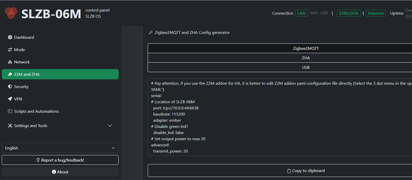412x180 pixels.
Task: Open Network settings via its sidebar icon
Action: [x=9, y=62]
